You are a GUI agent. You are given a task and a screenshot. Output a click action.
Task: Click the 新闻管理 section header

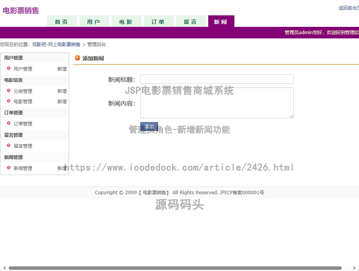pyautogui.click(x=13, y=157)
